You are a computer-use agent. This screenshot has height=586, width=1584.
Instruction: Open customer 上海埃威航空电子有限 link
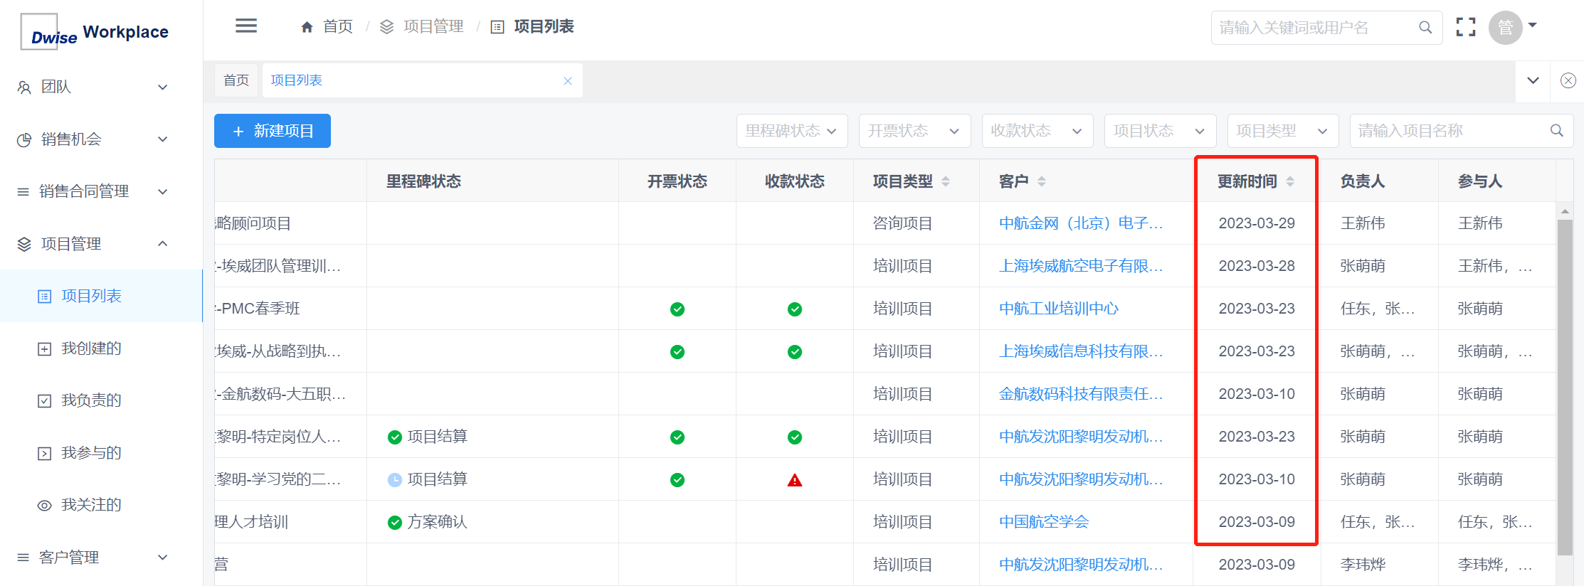click(1081, 266)
